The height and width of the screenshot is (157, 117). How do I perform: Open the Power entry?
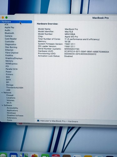8,72
